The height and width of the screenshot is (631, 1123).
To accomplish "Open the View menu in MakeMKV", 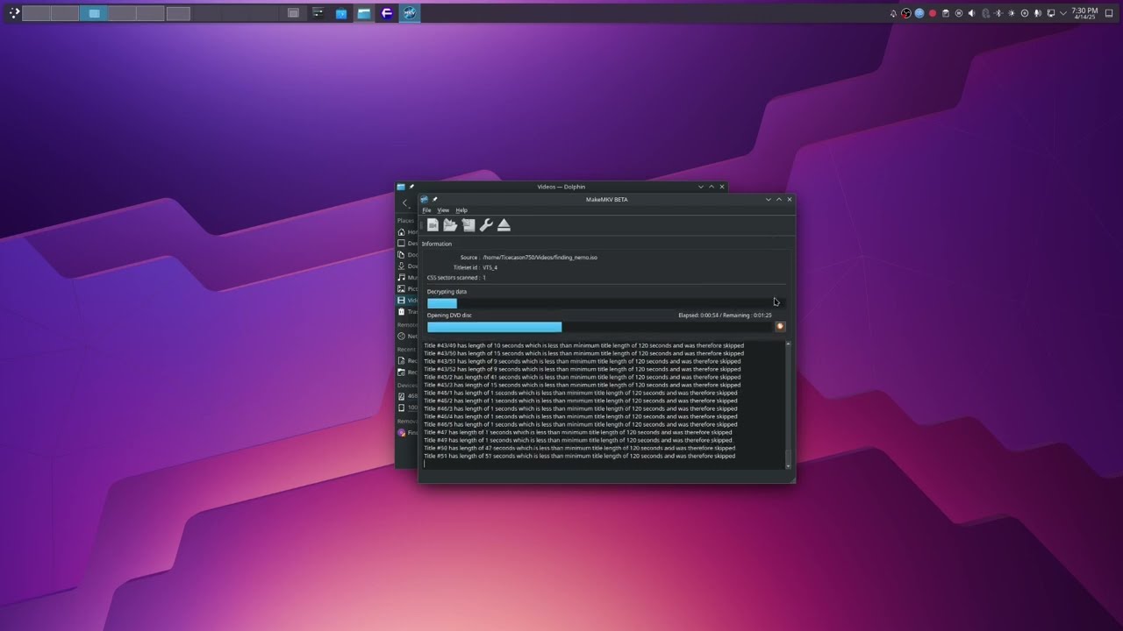I will click(x=443, y=210).
